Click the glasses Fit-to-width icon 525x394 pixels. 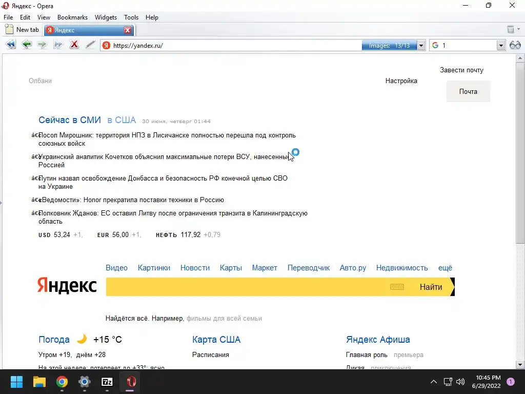pyautogui.click(x=515, y=45)
